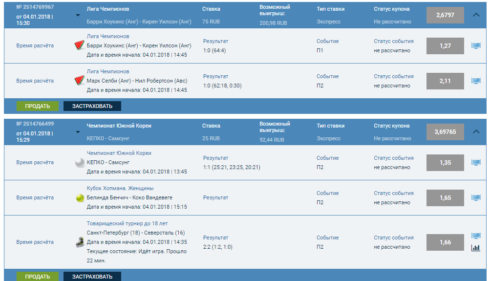The image size is (490, 281).
Task: Open Кубок Хопмана. Женщины link
Action: [x=120, y=189]
